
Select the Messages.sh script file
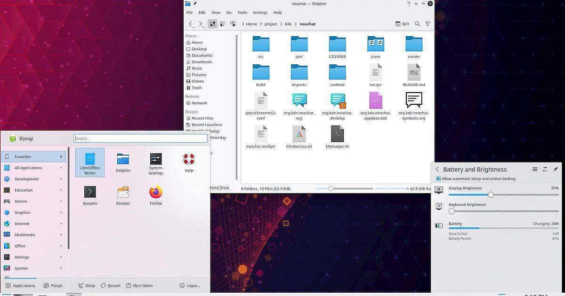click(x=337, y=137)
